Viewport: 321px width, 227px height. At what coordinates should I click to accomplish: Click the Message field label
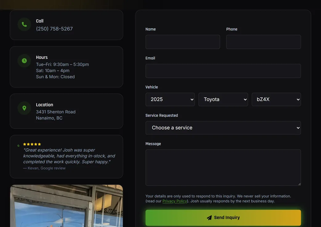point(153,144)
